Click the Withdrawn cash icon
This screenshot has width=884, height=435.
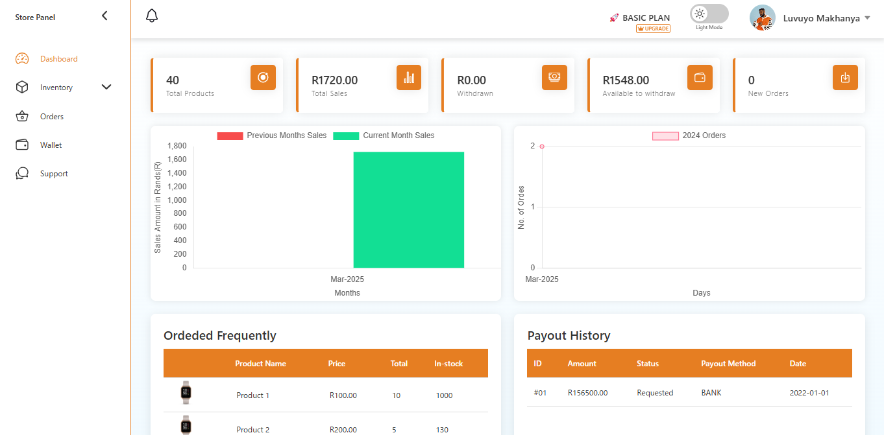pyautogui.click(x=554, y=78)
